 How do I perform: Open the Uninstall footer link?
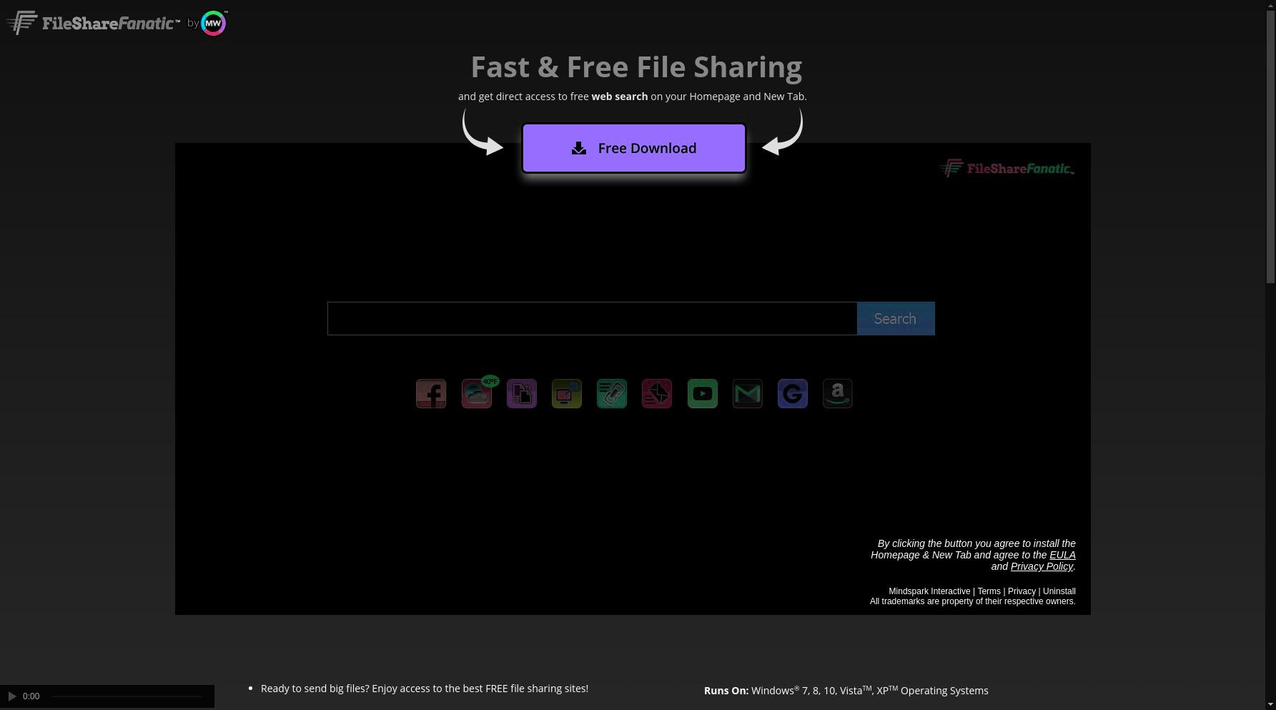1059,591
